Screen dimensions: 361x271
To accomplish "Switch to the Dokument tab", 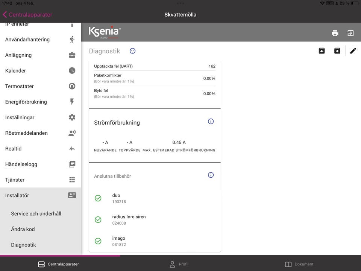I will (299, 264).
